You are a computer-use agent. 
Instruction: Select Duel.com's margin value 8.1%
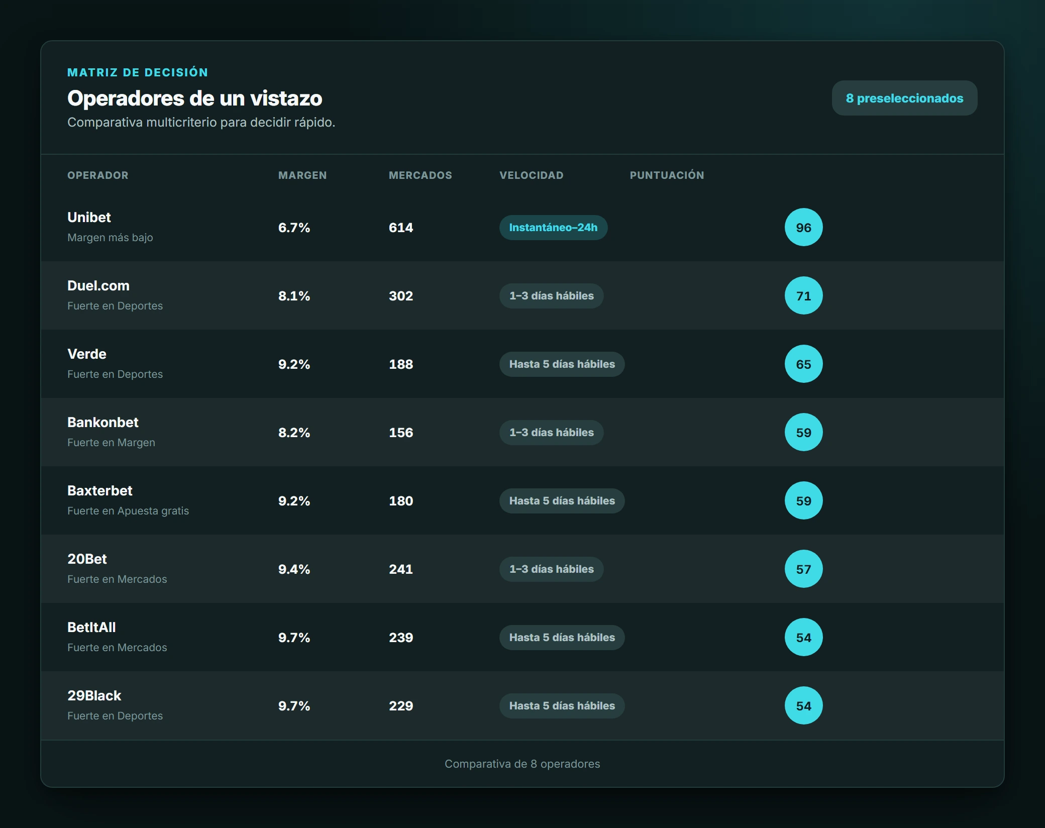(x=294, y=296)
